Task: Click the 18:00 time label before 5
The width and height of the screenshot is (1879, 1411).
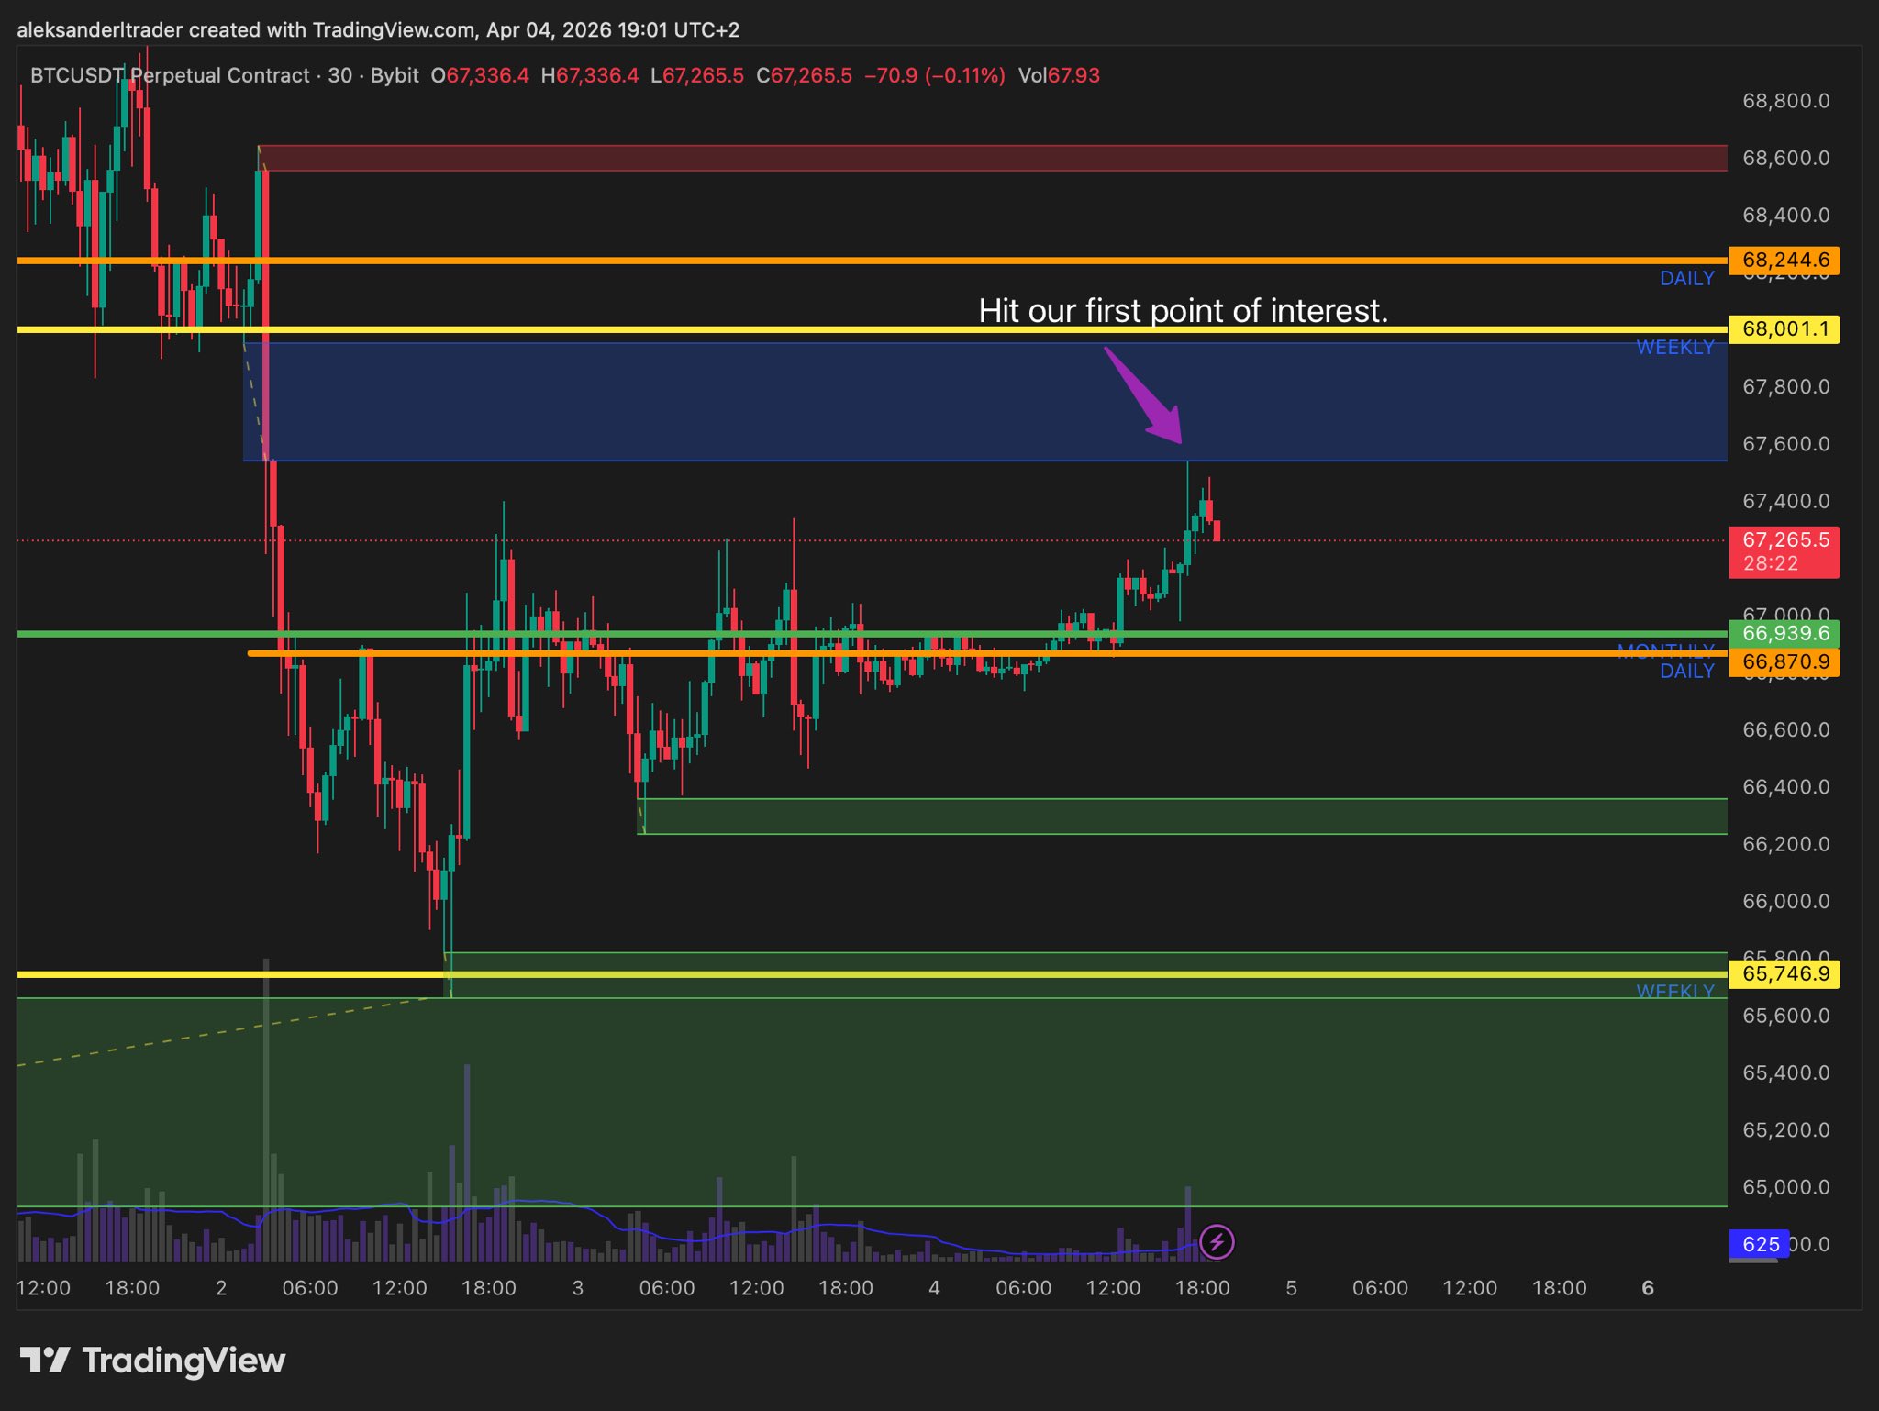Action: pyautogui.click(x=1202, y=1288)
